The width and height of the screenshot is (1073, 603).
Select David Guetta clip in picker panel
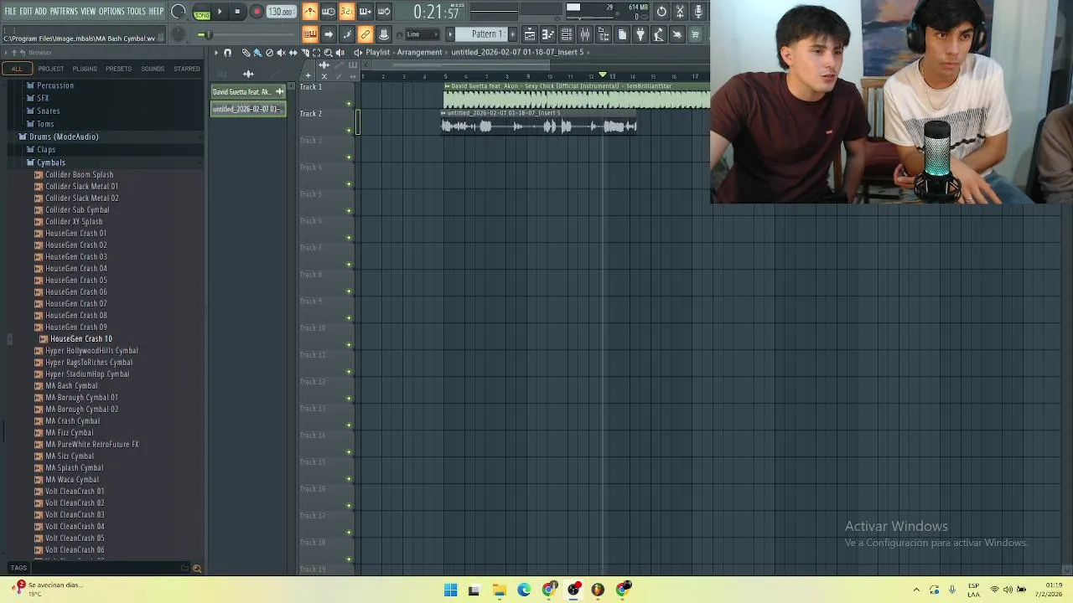pos(248,92)
